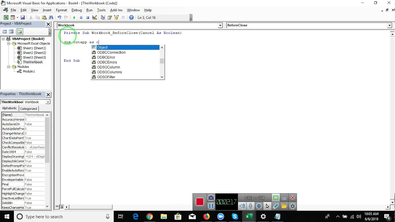Screen dimensions: 395x222
Task: Collapse the VBAProject (Book4) tree node
Action: pos(3,39)
